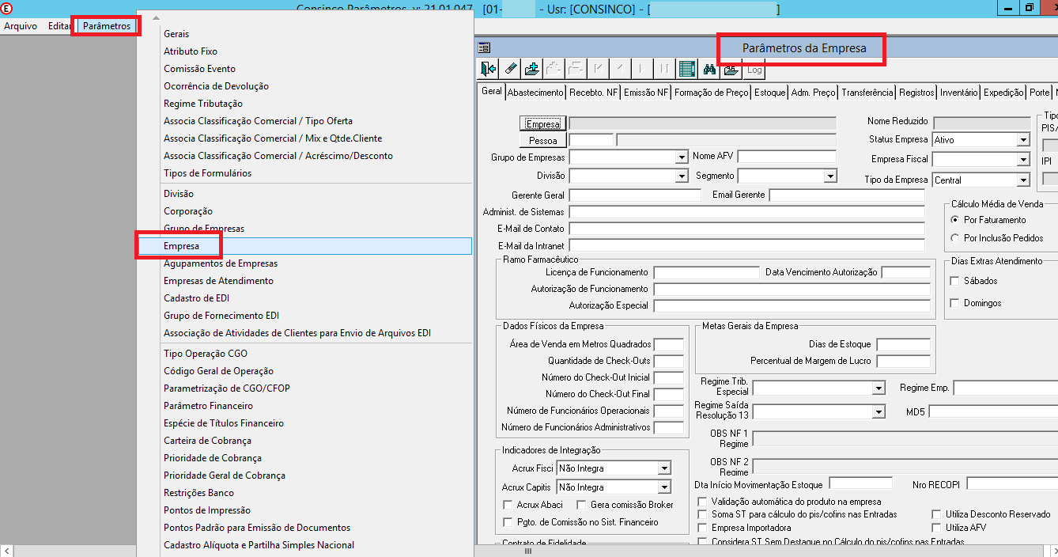The image size is (1058, 557).
Task: Switch to the Formação de Preço tab
Action: pyautogui.click(x=711, y=93)
